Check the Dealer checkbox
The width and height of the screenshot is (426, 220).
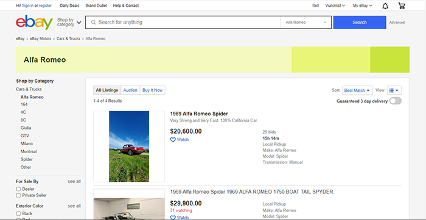coord(18,189)
